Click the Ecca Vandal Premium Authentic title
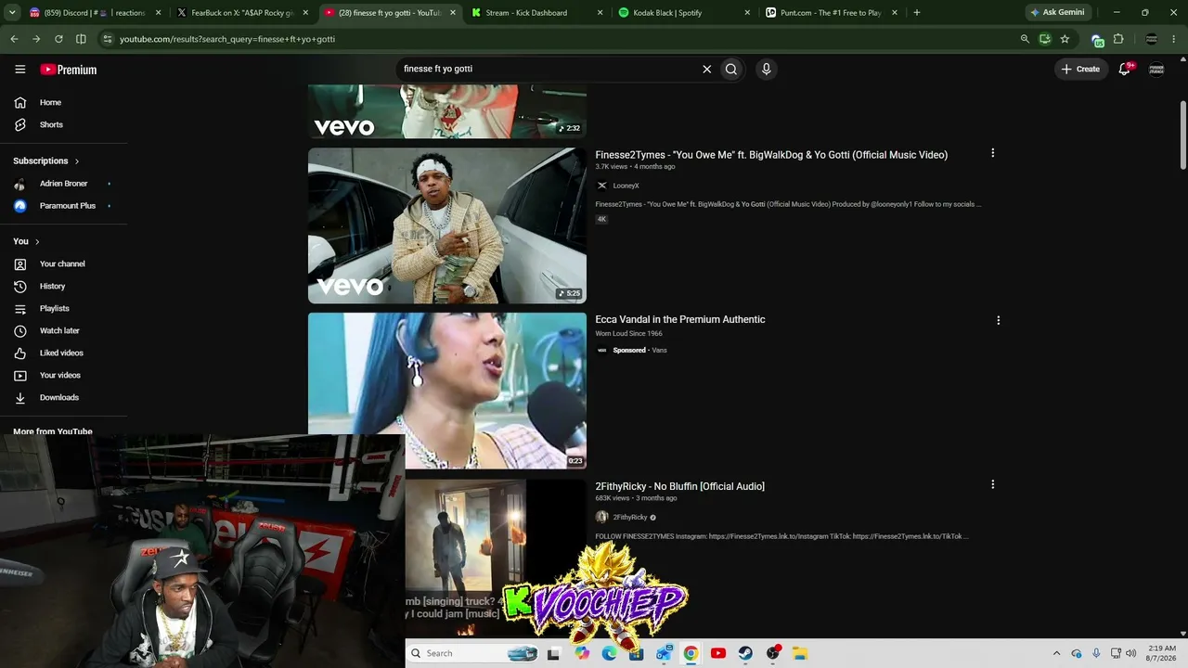The width and height of the screenshot is (1188, 668). coord(680,319)
